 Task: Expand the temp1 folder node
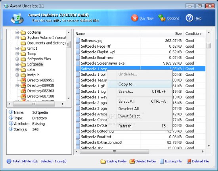17,48
